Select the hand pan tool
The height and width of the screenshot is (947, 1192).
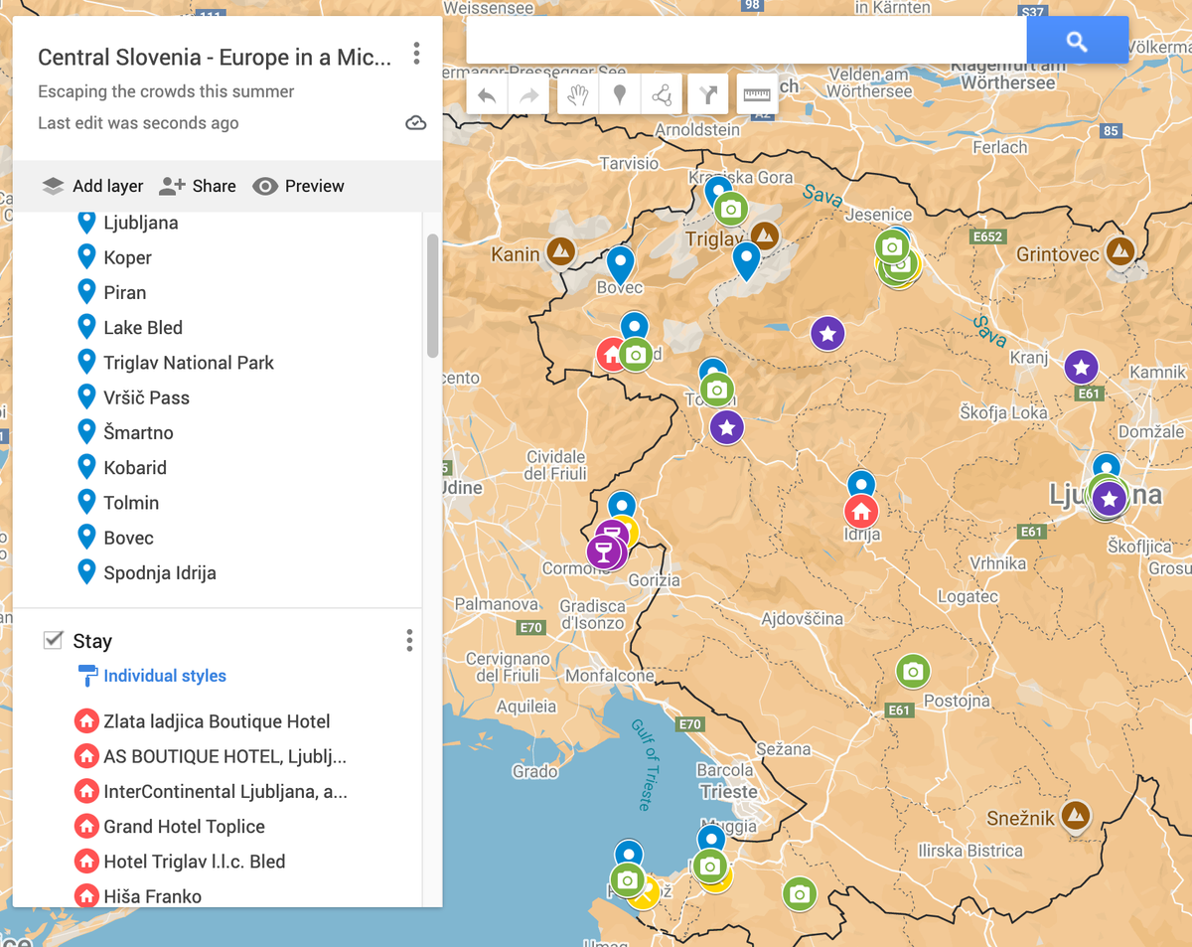[x=577, y=93]
